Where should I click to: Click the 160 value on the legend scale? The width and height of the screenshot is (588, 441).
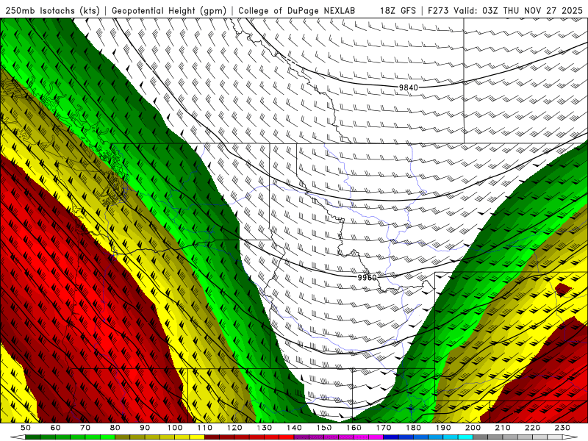click(x=354, y=428)
